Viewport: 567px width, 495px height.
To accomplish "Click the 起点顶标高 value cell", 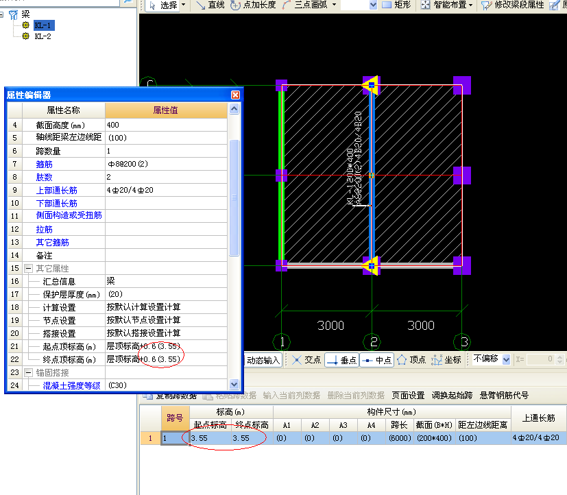I will pos(166,346).
